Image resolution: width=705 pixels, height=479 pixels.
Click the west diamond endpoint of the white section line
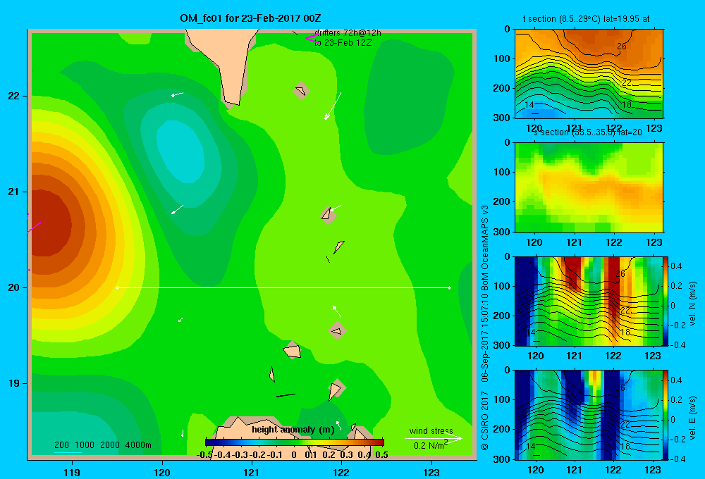[117, 287]
